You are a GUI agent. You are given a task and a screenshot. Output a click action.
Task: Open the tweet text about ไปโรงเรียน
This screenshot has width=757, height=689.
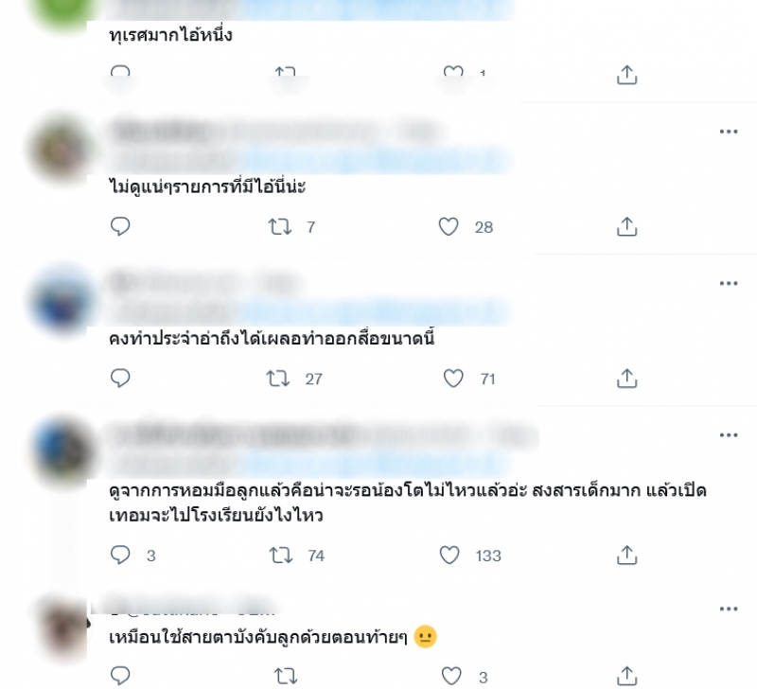(408, 503)
